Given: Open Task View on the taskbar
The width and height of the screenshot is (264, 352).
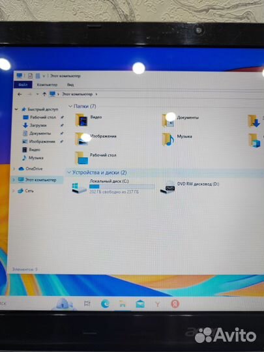Looking at the screenshot, I should (87, 304).
